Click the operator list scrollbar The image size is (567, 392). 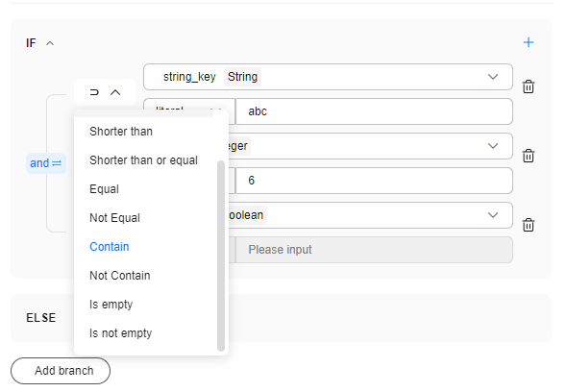point(221,256)
